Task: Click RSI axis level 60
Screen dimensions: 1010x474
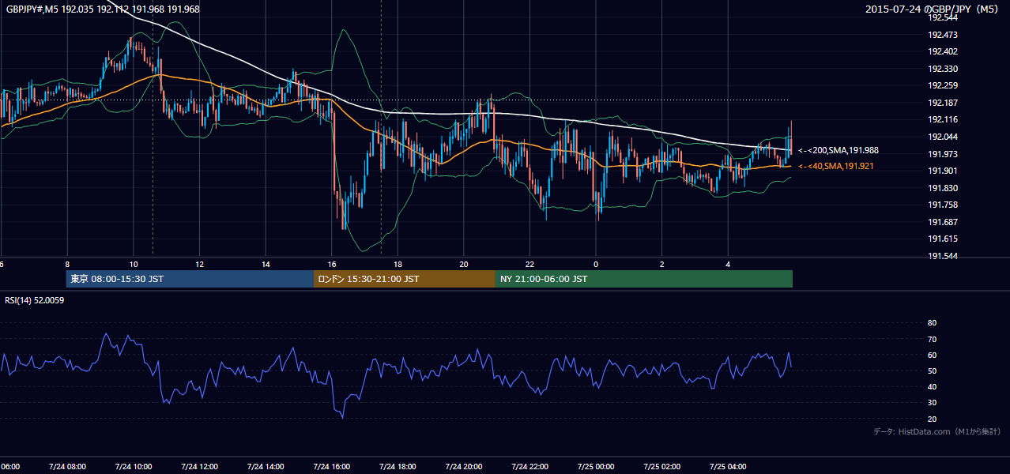Action: 932,355
